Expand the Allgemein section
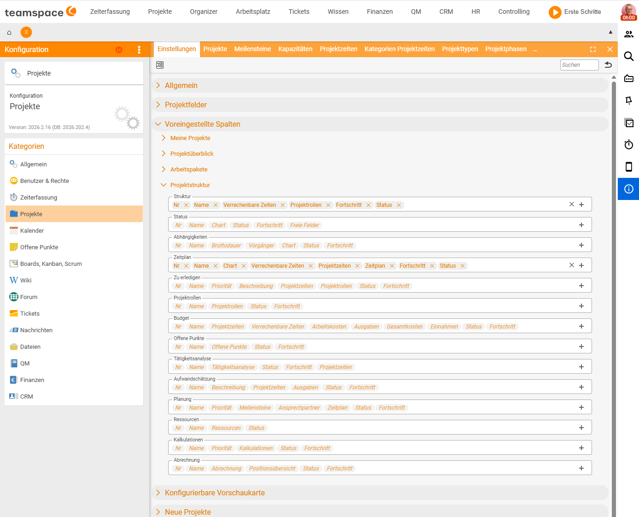This screenshot has height=517, width=639. point(380,85)
